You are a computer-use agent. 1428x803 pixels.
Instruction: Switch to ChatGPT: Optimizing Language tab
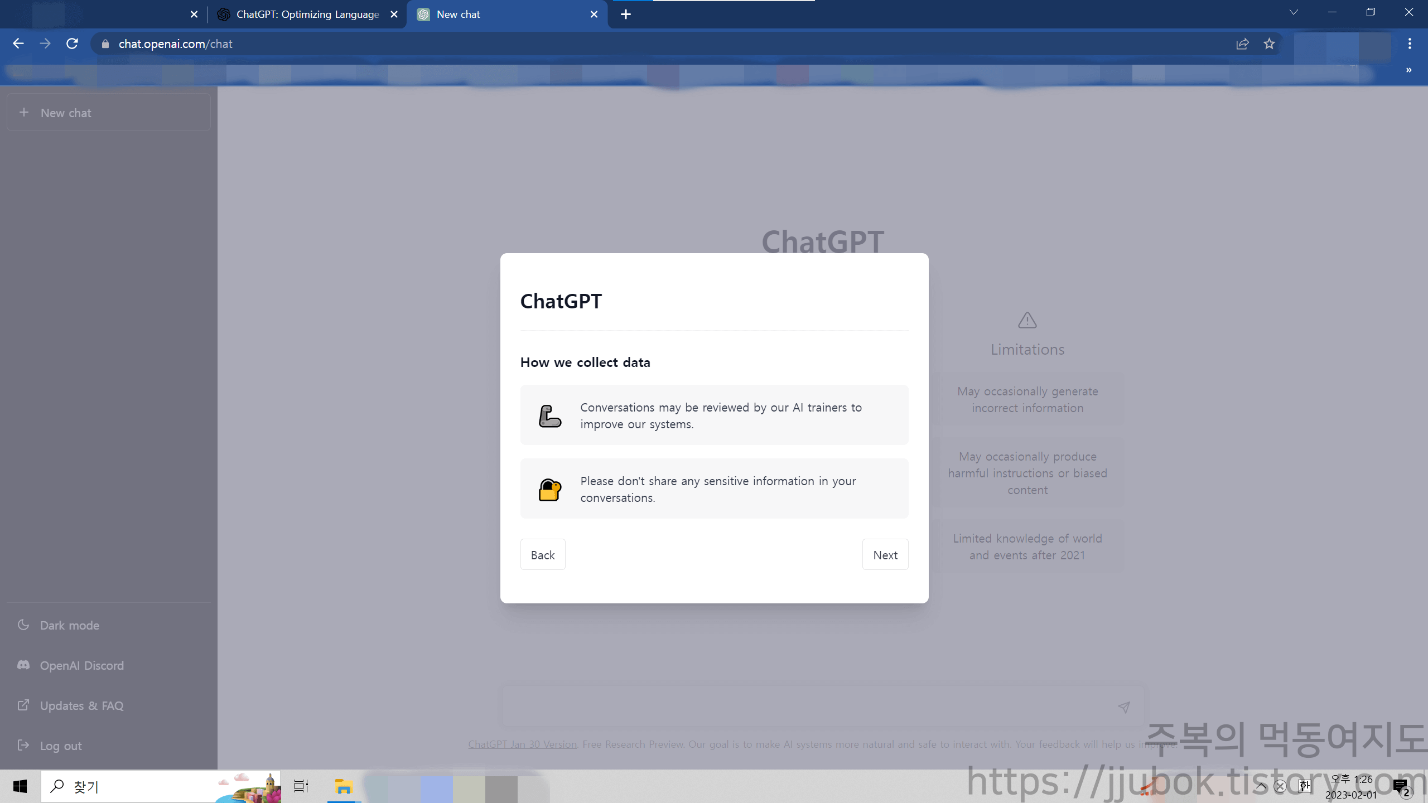point(307,14)
